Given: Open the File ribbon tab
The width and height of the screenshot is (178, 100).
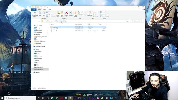Looking at the screenshot, I should (34, 9).
